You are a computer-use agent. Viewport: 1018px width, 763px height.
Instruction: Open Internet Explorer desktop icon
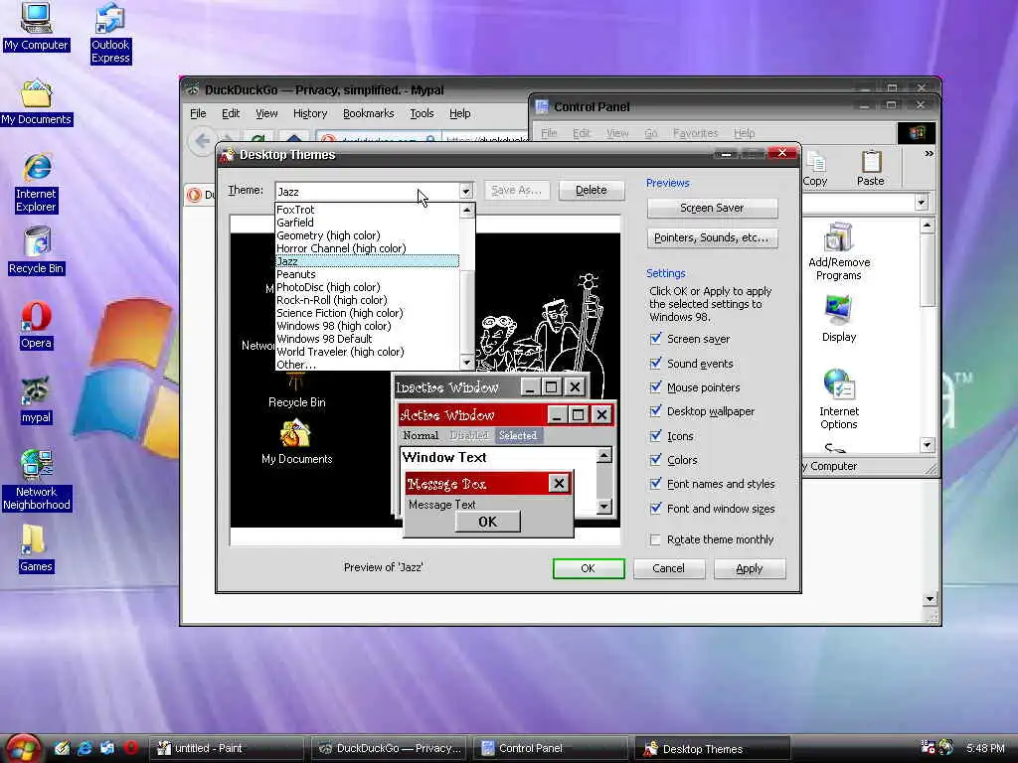tap(37, 183)
